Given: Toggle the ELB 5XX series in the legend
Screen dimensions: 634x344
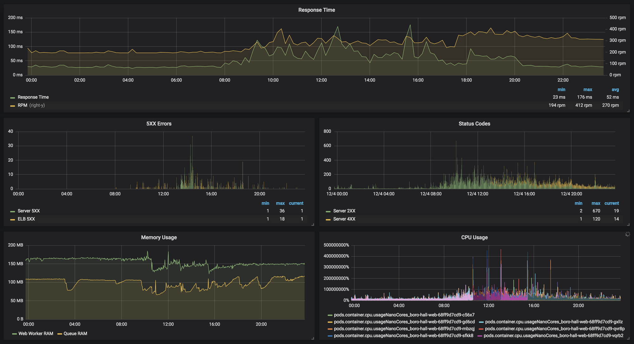Looking at the screenshot, I should (x=26, y=219).
